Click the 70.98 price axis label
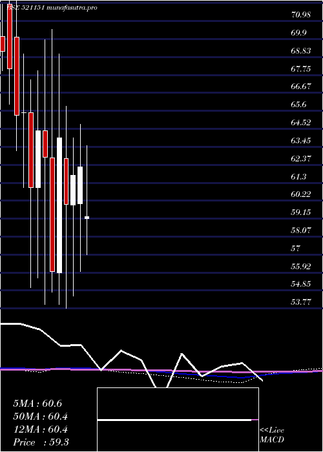 pyautogui.click(x=301, y=14)
